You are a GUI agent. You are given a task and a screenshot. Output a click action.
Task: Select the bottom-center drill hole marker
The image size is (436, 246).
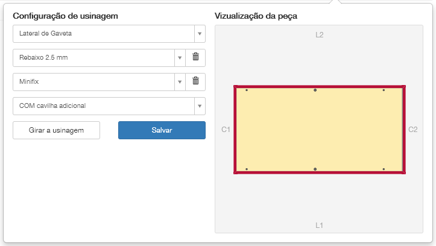pyautogui.click(x=315, y=169)
